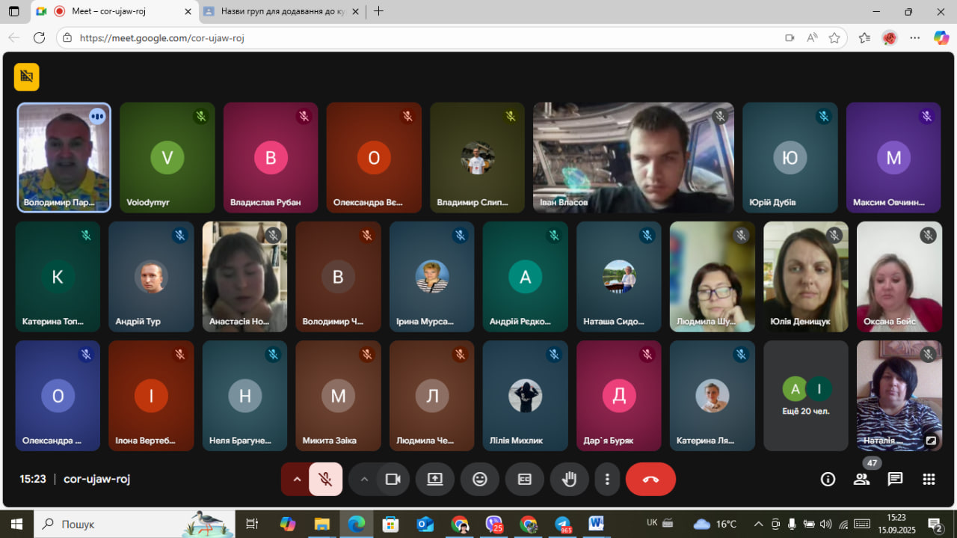The image size is (957, 538).
Task: Show the participants list
Action: 861,480
